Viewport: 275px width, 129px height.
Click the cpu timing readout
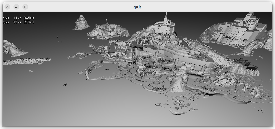click(18, 18)
